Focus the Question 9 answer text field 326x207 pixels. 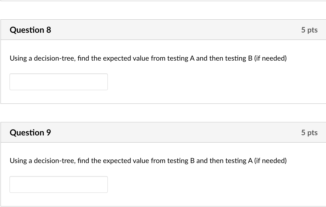59,184
